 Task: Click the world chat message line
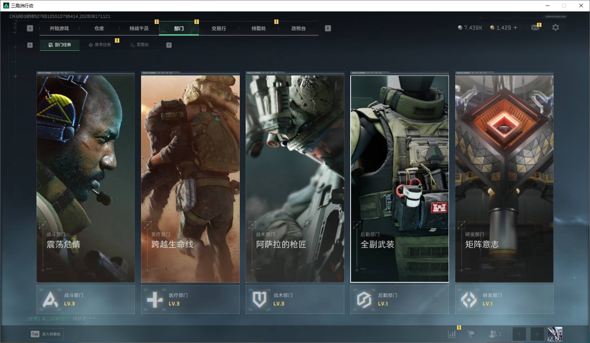[x=62, y=319]
